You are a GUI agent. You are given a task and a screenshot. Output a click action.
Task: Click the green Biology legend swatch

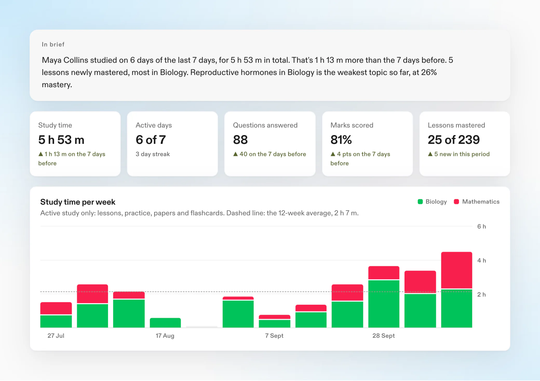click(x=420, y=202)
